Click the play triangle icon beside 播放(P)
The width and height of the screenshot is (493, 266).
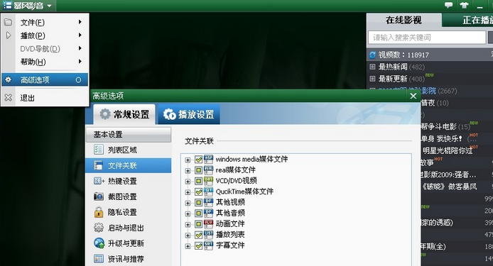coord(9,35)
